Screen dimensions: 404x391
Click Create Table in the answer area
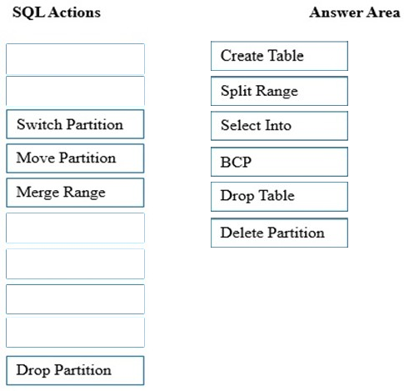(279, 56)
